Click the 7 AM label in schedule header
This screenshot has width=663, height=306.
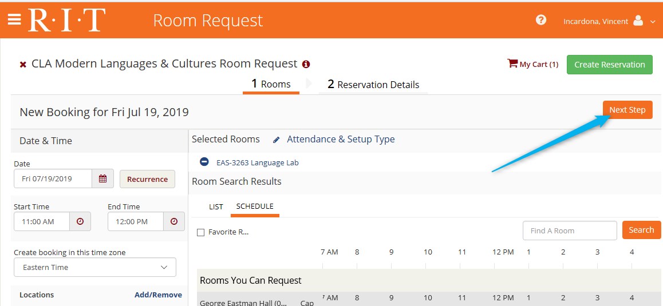point(329,252)
